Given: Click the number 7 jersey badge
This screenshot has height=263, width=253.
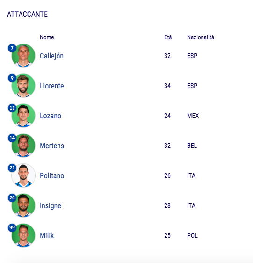Looking at the screenshot, I should [12, 48].
